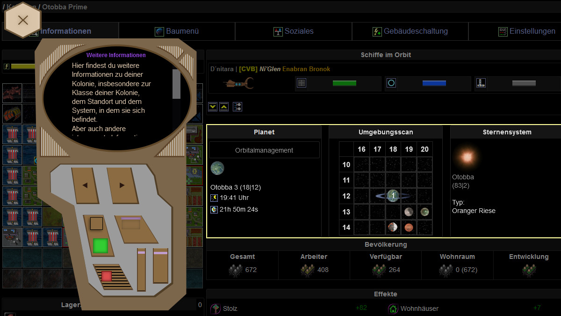Screen dimensions: 561x316
Task: Collapse ship details with the down arrow
Action: coord(212,107)
